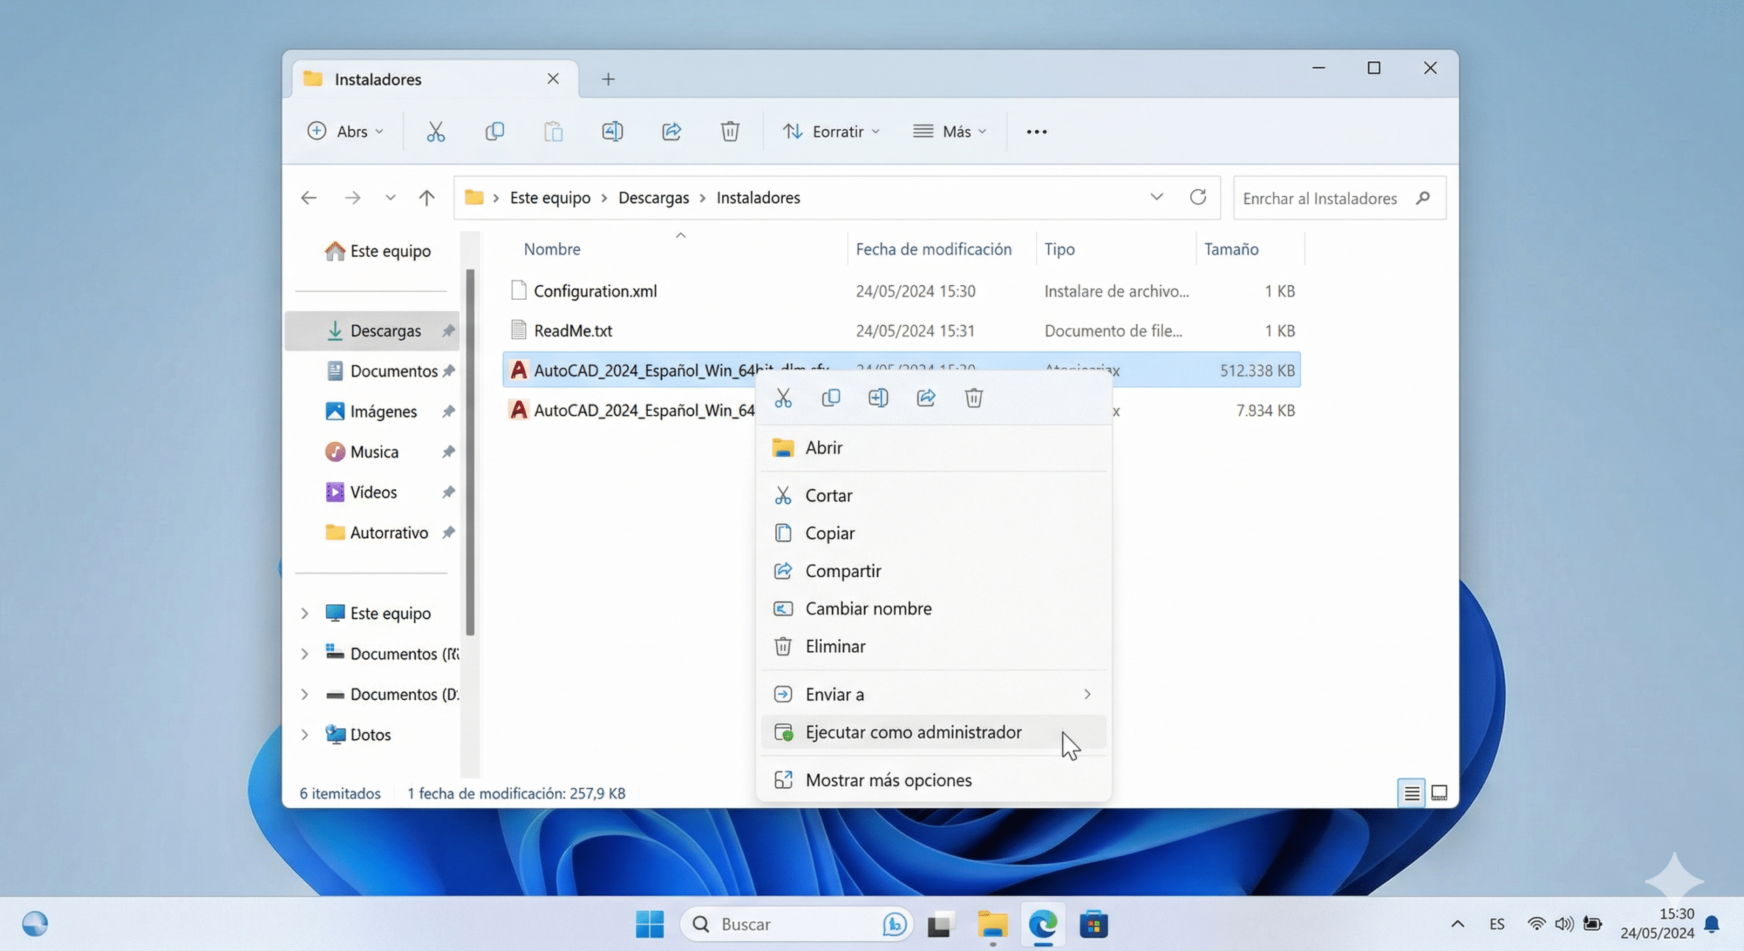Select the Rename icon in the toolbar
Viewport: 1744px width, 951px height.
click(x=612, y=131)
